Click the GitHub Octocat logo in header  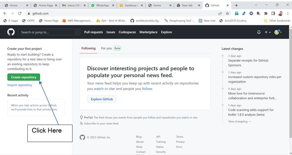(x=11, y=32)
